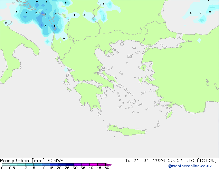This screenshot has height=169, width=219.
Task: Click the '45' legend scale label
Action: coord(99,168)
